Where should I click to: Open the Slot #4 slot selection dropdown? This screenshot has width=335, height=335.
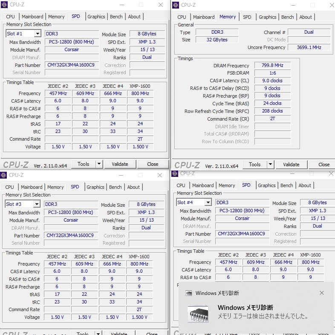[x=208, y=202]
